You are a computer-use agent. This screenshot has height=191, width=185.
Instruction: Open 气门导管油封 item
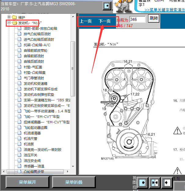tap(34, 78)
